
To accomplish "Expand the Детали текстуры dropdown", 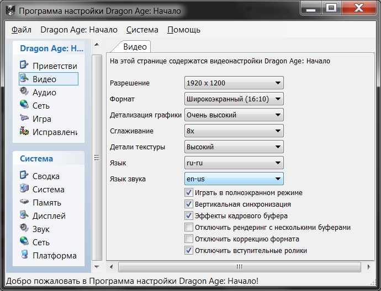I will [234, 147].
